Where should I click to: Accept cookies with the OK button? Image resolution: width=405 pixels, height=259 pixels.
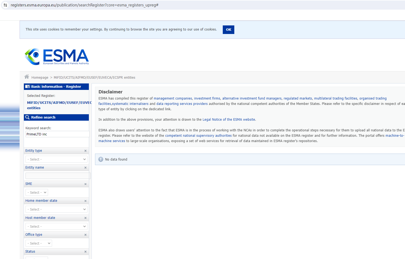coord(228,30)
